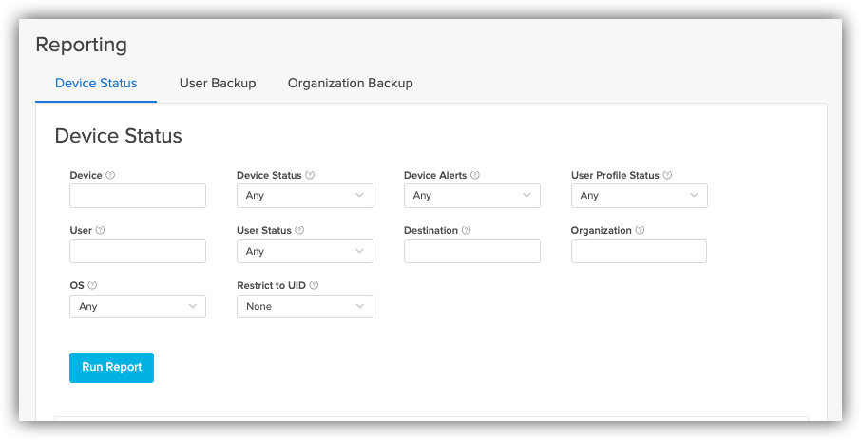Expand the Device Alerts dropdown
Image resolution: width=861 pixels, height=440 pixels.
472,196
